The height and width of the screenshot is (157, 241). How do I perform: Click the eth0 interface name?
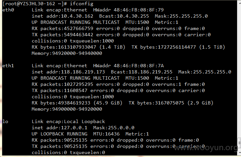(8, 10)
